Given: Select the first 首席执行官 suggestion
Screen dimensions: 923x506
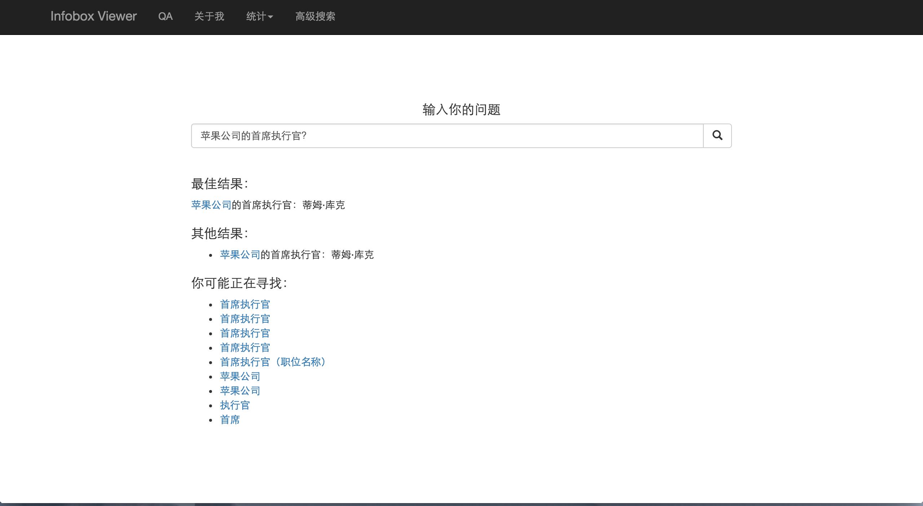Looking at the screenshot, I should coord(245,304).
